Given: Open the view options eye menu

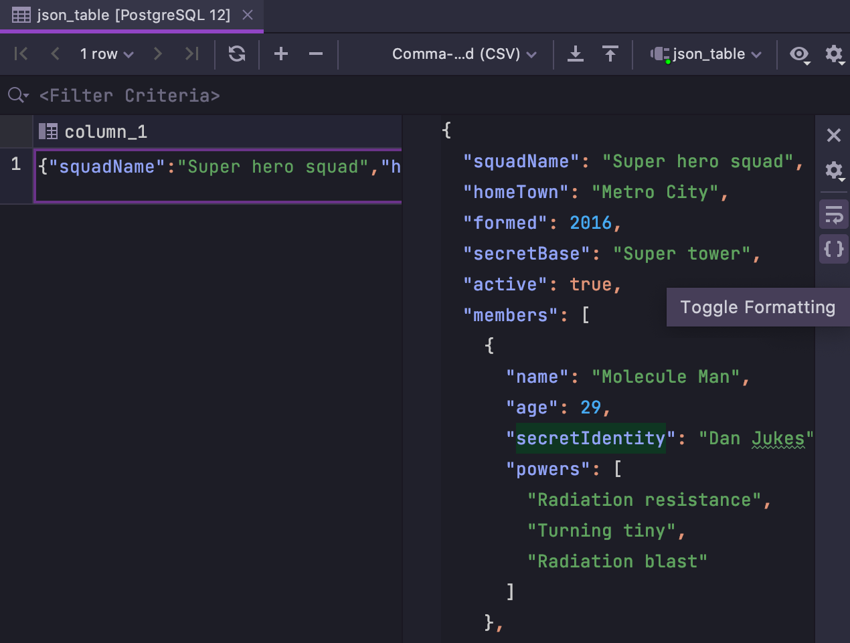Looking at the screenshot, I should coord(800,55).
